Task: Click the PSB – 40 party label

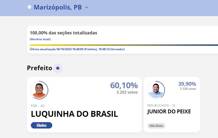Action: click(37, 106)
